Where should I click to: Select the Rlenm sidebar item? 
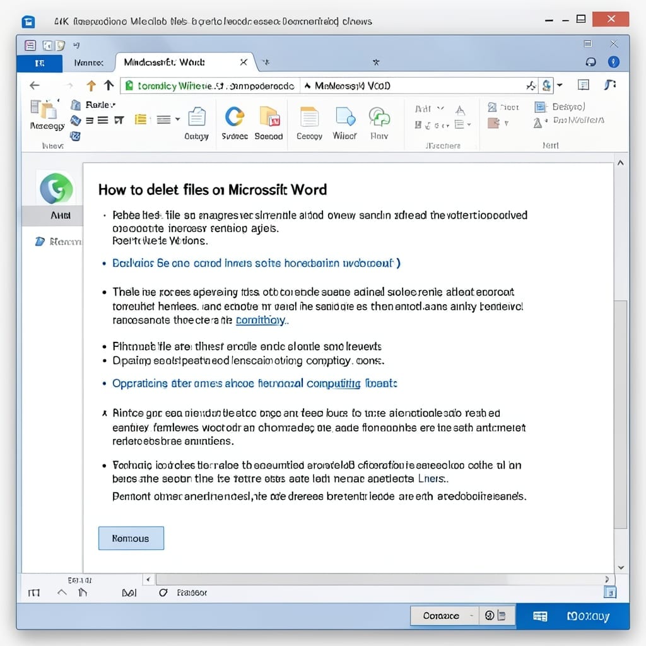(x=59, y=242)
